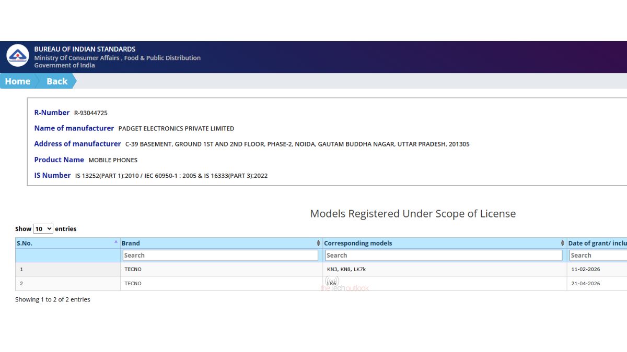Click TECNO brand in row 2
The height and width of the screenshot is (352, 627).
pos(222,284)
